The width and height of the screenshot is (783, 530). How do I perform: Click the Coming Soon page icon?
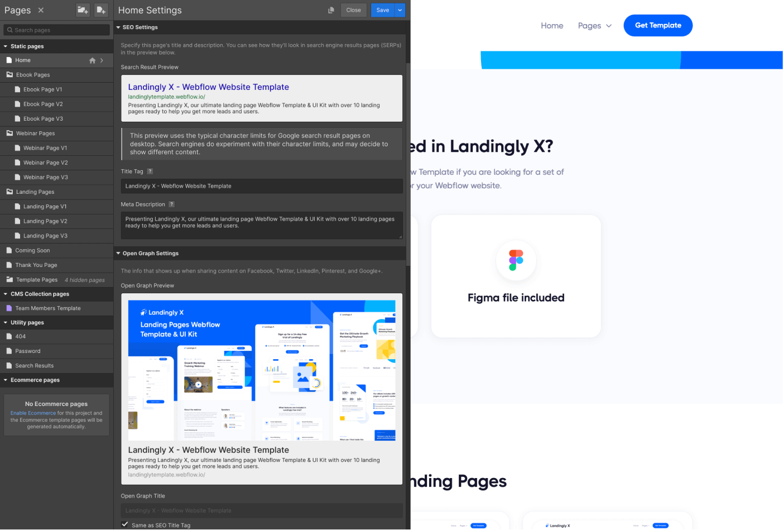pyautogui.click(x=9, y=251)
